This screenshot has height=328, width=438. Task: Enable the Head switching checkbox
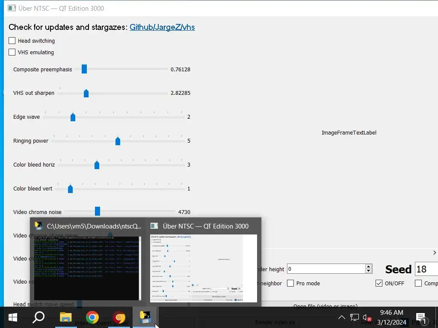click(x=12, y=41)
